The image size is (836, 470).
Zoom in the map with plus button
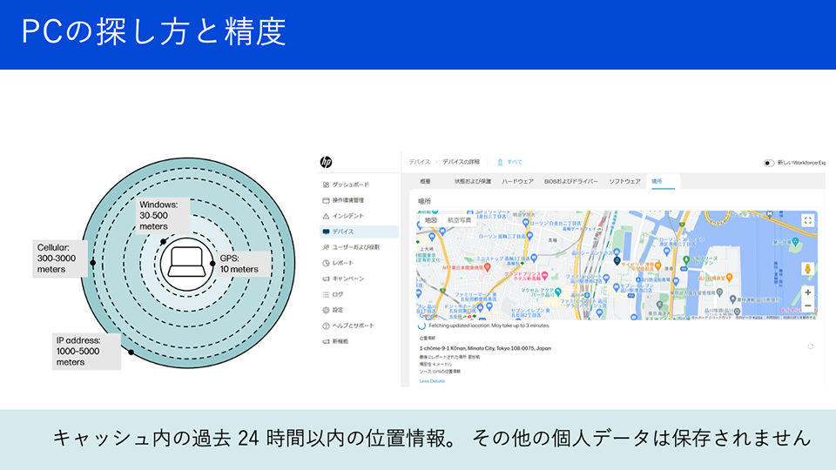(x=808, y=292)
